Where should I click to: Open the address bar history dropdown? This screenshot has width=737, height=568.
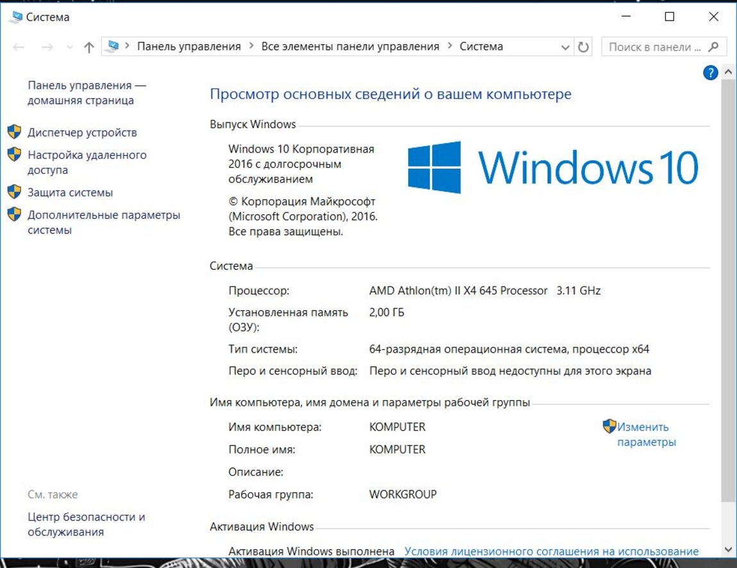565,47
